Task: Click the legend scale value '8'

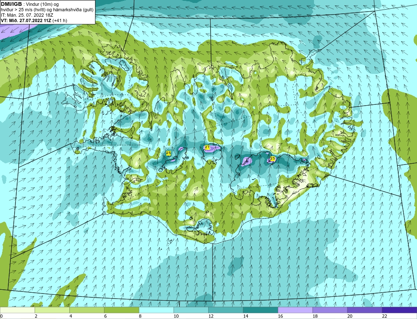Action: click(x=140, y=316)
